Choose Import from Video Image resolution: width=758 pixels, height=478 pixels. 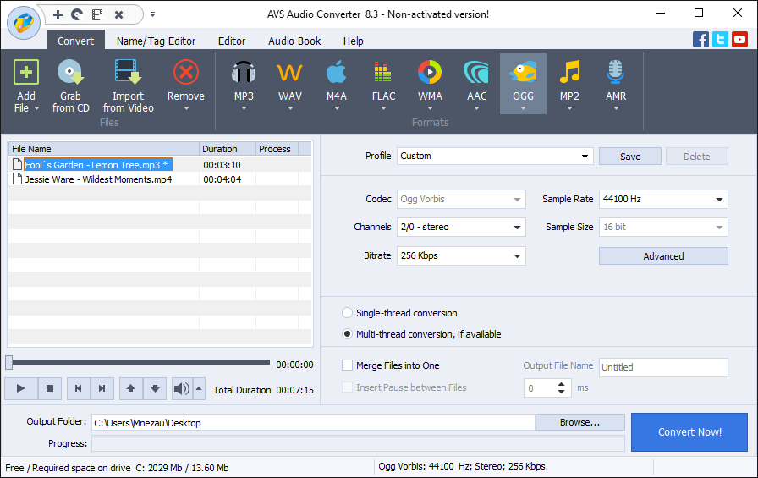(128, 86)
